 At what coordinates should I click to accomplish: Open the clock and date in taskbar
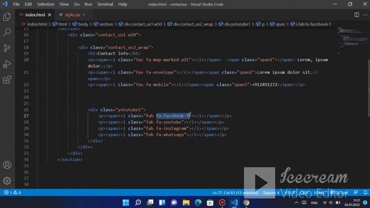tap(352, 203)
